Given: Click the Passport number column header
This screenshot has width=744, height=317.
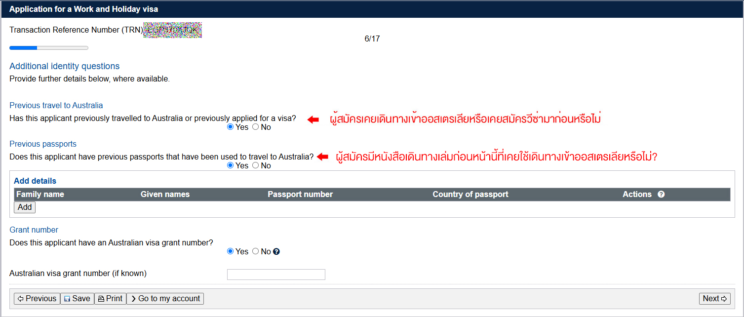Looking at the screenshot, I should 300,195.
